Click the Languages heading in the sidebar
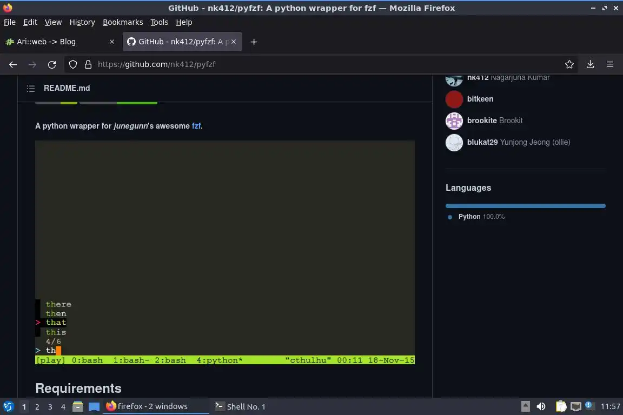This screenshot has height=415, width=623. tap(468, 188)
